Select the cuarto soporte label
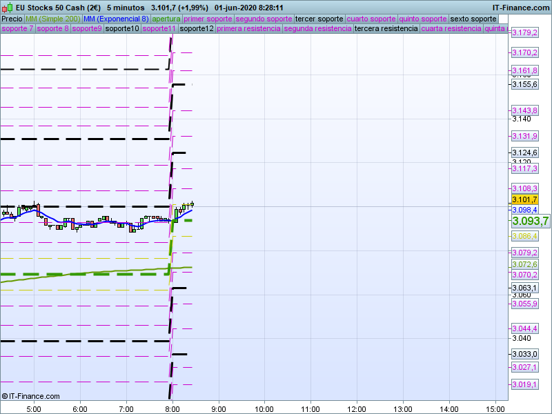Viewport: 552px width, 414px height. tap(371, 19)
